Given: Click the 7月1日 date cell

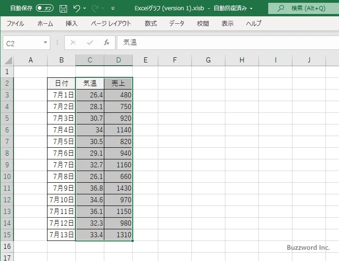Looking at the screenshot, I should [x=61, y=95].
